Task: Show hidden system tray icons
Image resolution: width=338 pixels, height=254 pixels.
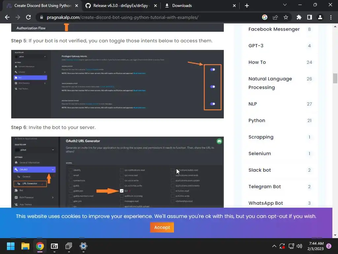Action: [274, 246]
